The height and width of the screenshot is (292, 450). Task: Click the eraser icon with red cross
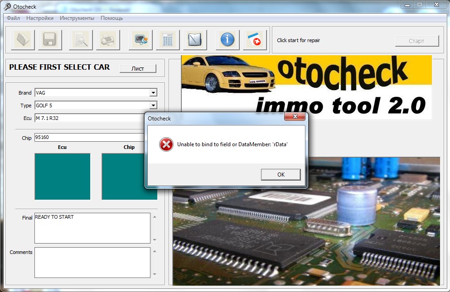pyautogui.click(x=255, y=40)
